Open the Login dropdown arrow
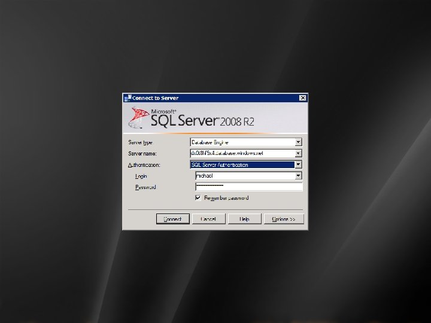Screen dimensions: 431x323 (298, 175)
